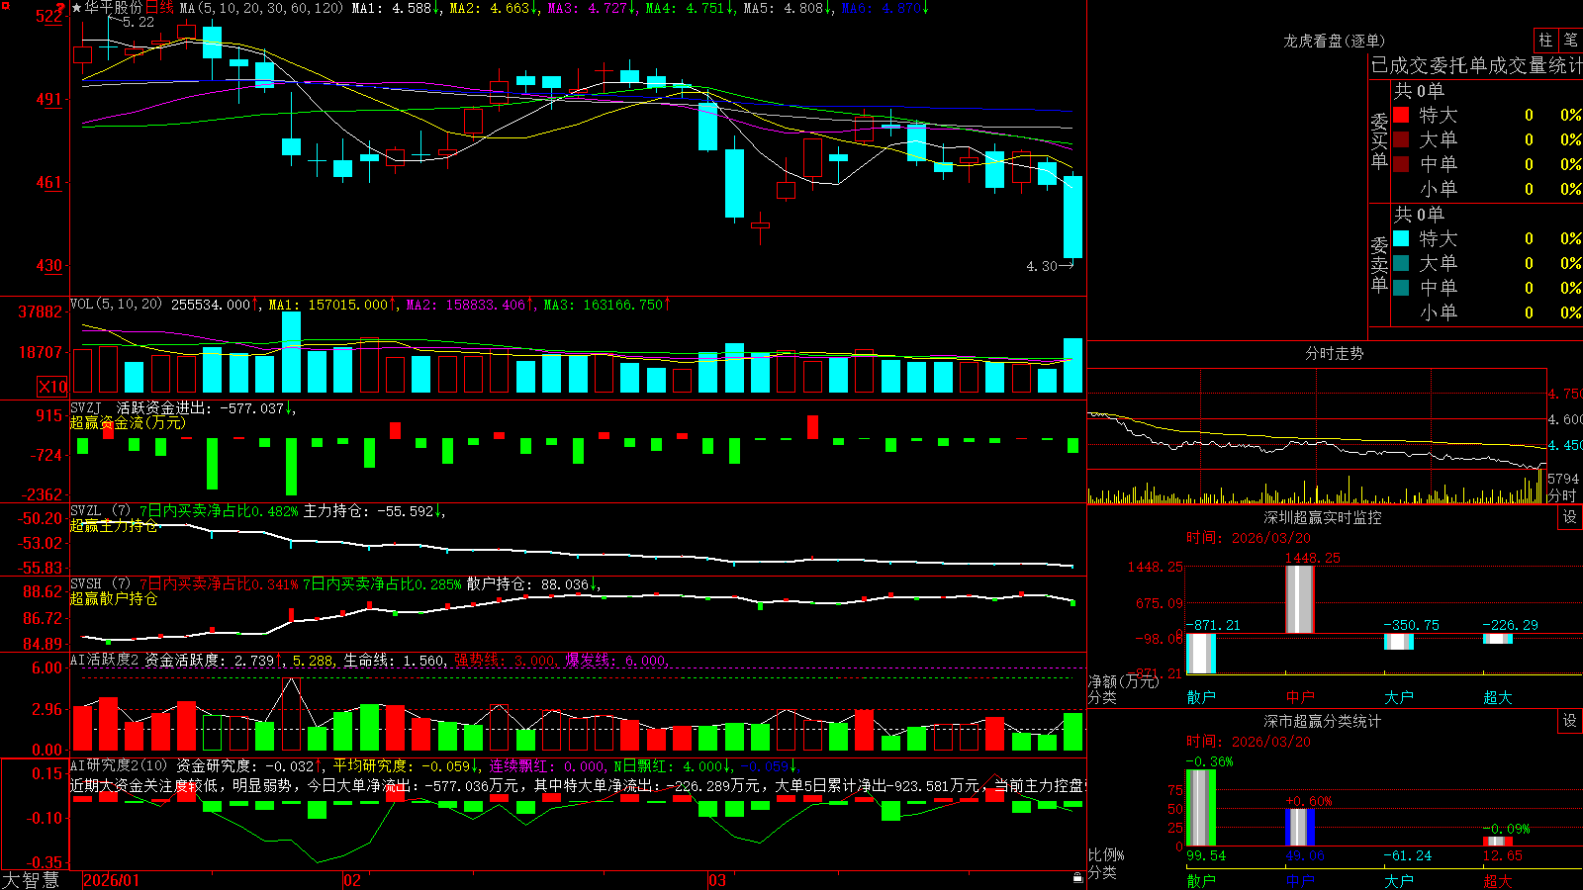Screen dimensions: 1583x890
Task: Click the 大智慧 logo at bottom-left
Action: click(31, 880)
